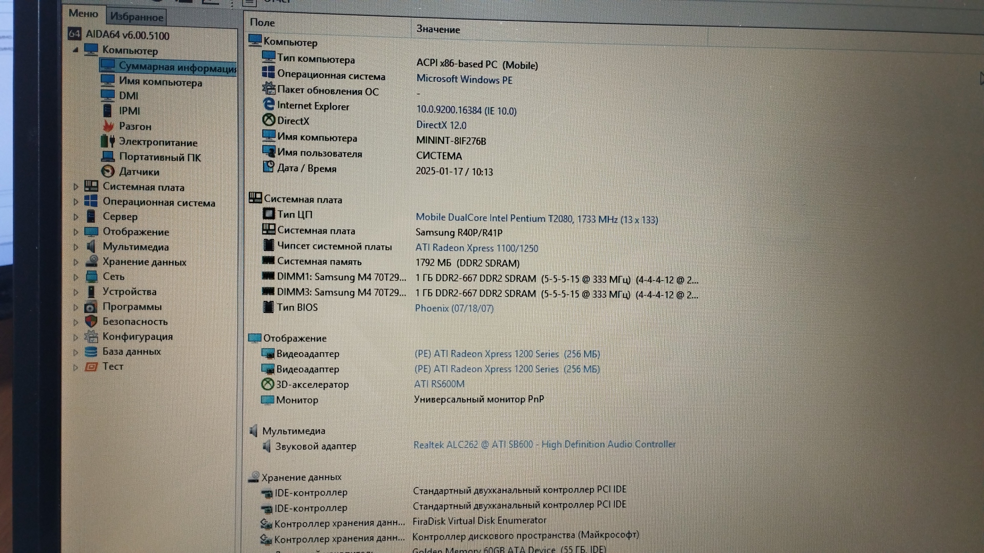Screen dimensions: 984x553
Task: Click the Internet Explorer row icon
Action: tap(269, 104)
